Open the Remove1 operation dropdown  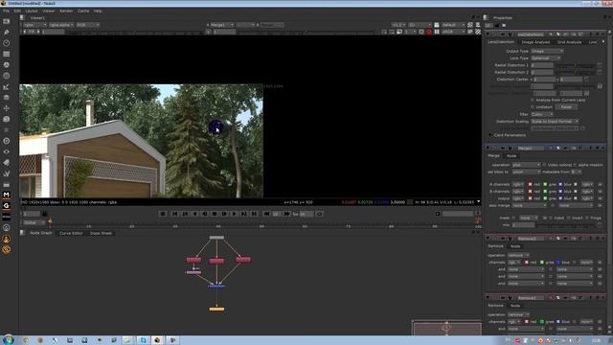coord(518,256)
